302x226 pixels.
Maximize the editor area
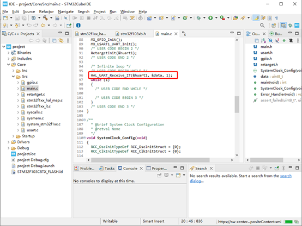point(239,33)
